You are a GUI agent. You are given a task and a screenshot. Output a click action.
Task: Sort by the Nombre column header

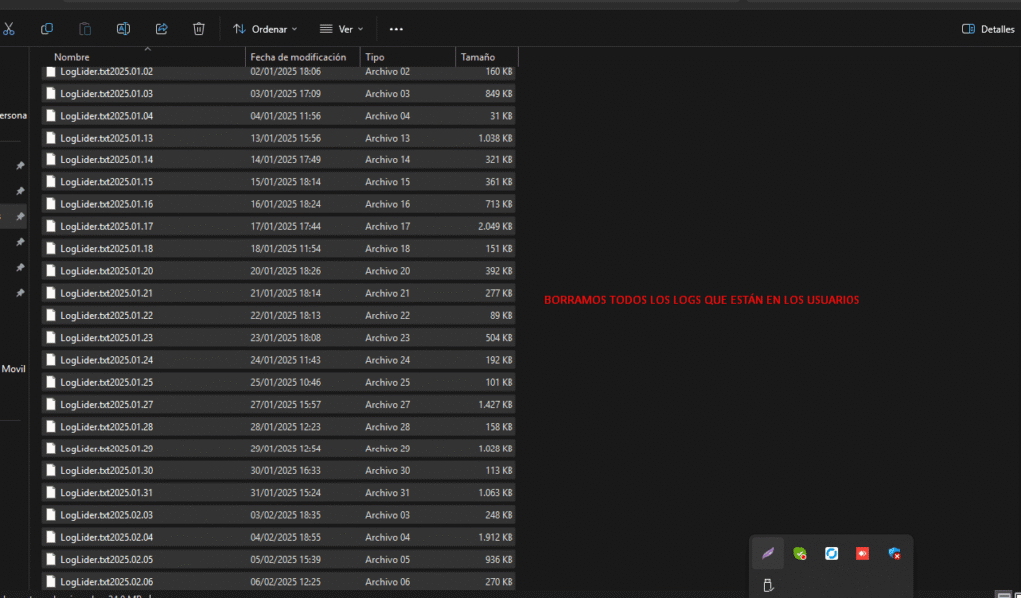(72, 57)
